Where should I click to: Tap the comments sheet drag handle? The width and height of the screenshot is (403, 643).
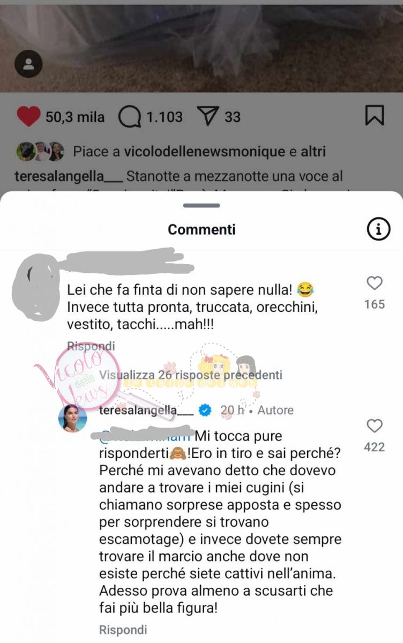coord(201,205)
